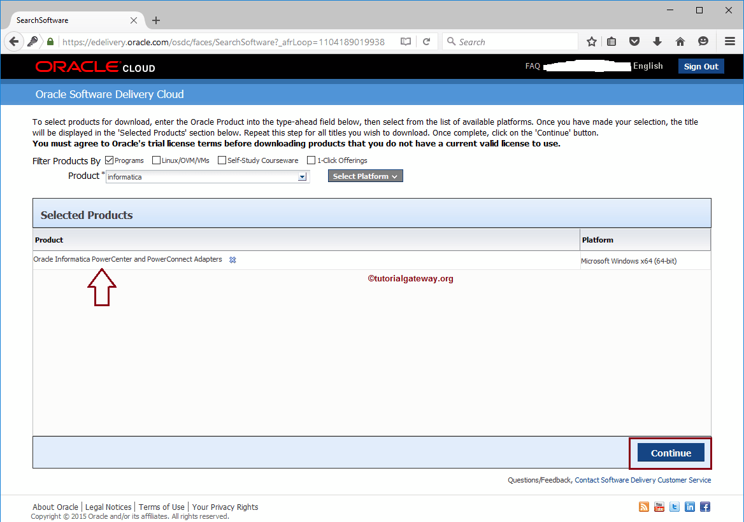Minimize the browser window
Image resolution: width=744 pixels, height=522 pixels.
click(670, 10)
